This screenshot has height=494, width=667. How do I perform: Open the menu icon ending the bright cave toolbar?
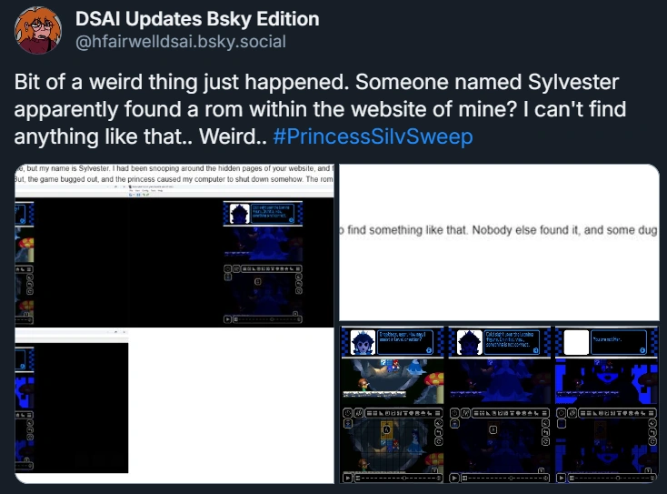point(438,413)
